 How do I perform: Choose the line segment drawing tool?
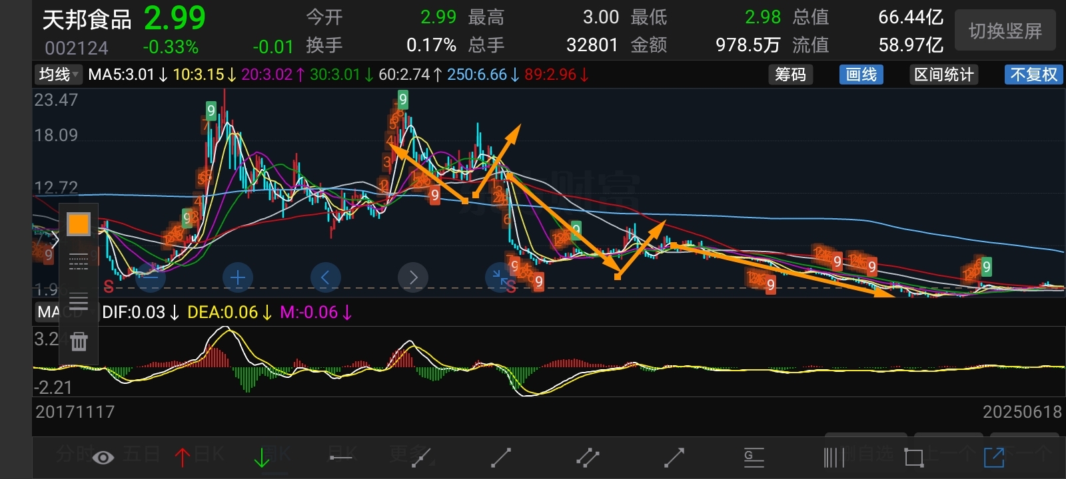point(501,457)
